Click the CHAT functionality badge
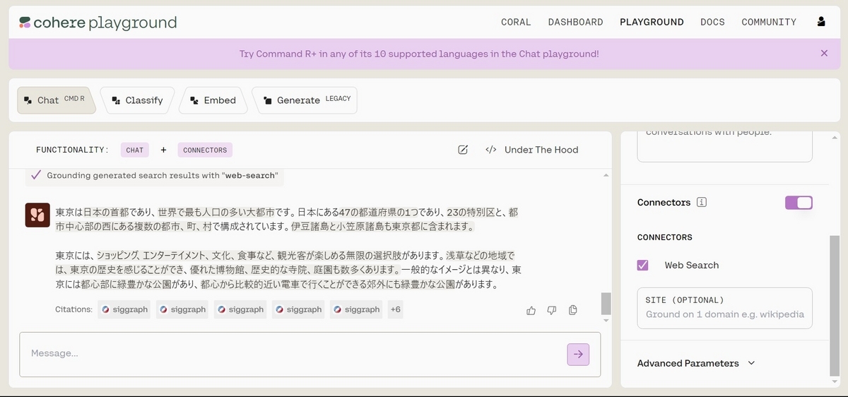Viewport: 848px width, 397px height. 135,150
